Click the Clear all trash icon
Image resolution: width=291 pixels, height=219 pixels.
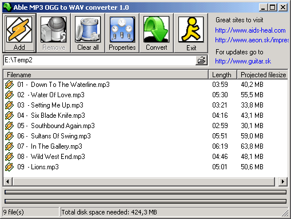88,30
